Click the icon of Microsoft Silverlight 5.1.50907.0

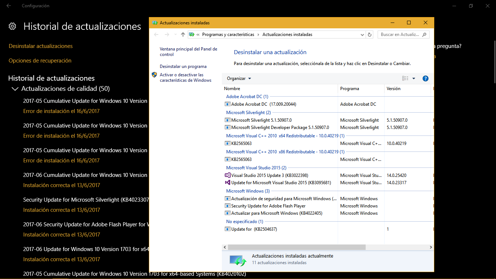pos(228,120)
